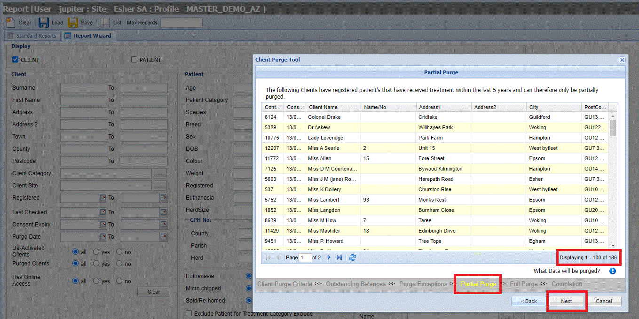639x319 pixels.
Task: Go to next page of results
Action: point(329,257)
